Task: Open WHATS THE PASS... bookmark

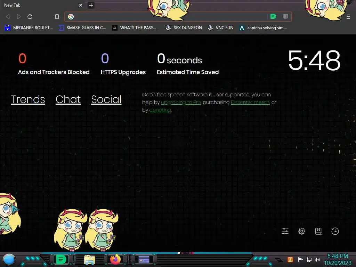Action: (x=135, y=28)
